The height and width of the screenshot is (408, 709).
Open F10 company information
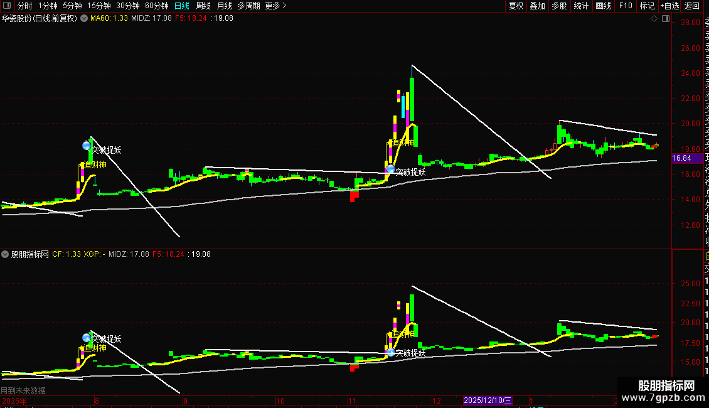coord(626,6)
